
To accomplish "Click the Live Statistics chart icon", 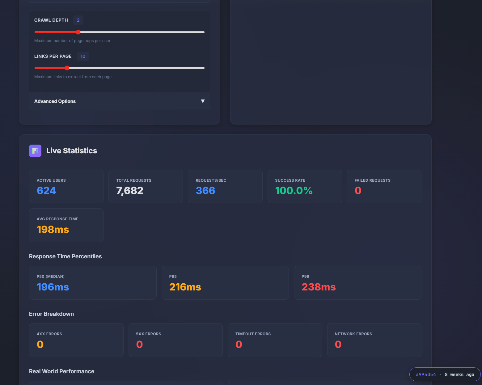I will 35,151.
